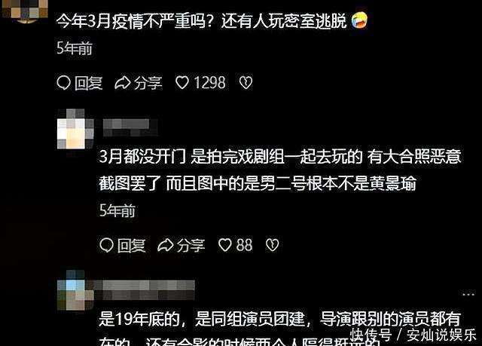Tap reply speech bubble on first comment
Viewport: 482px width, 346px height.
pyautogui.click(x=63, y=83)
